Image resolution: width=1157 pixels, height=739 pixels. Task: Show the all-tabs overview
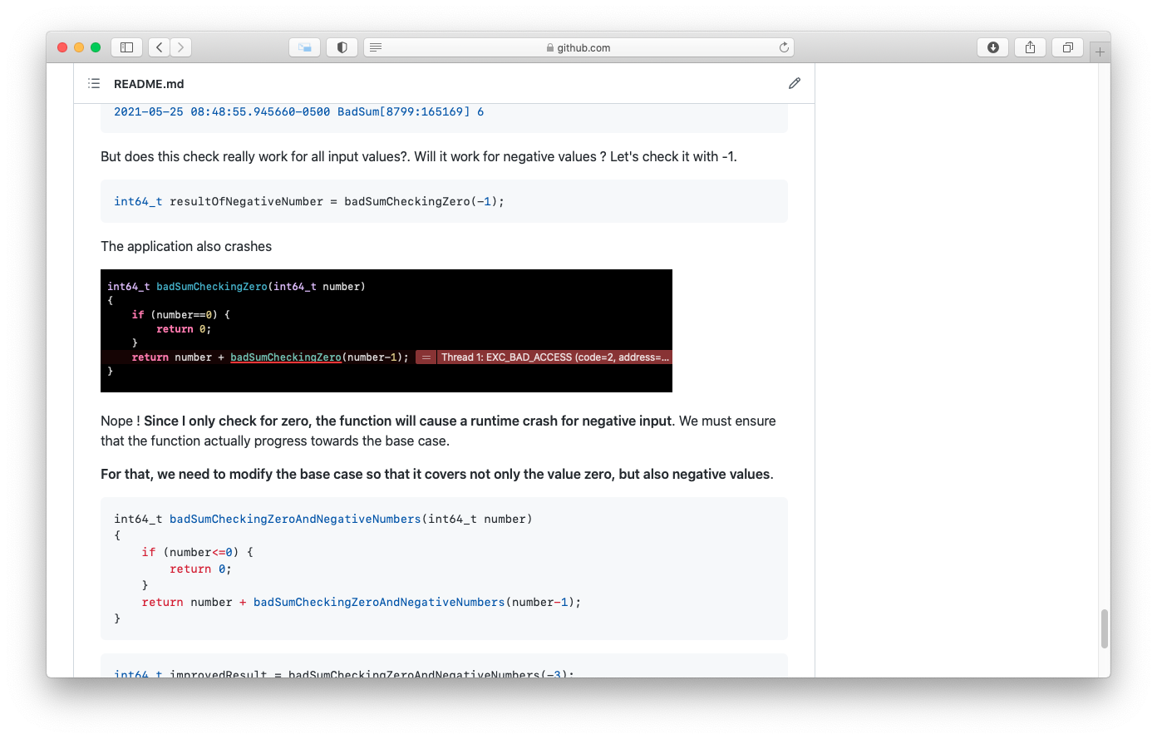1067,47
